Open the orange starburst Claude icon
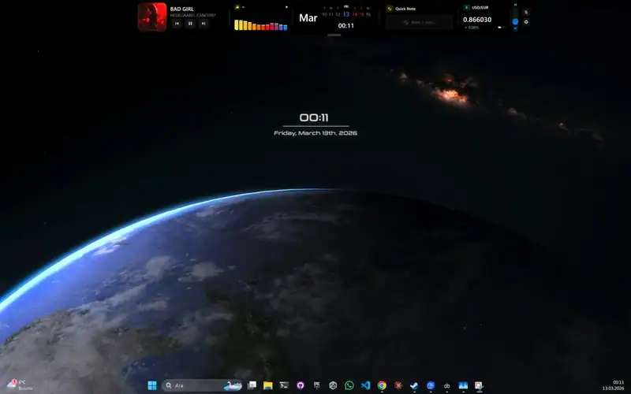The image size is (631, 394). 398,385
